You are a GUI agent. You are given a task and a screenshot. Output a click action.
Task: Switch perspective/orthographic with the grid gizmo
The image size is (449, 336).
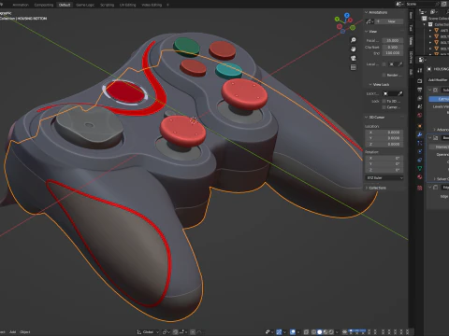pyautogui.click(x=354, y=67)
